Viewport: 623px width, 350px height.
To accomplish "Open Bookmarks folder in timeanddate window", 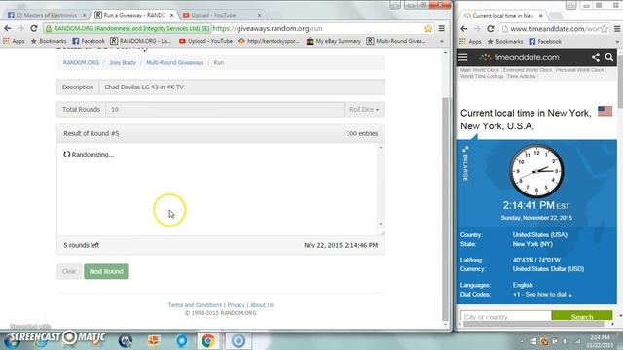I will [x=504, y=41].
